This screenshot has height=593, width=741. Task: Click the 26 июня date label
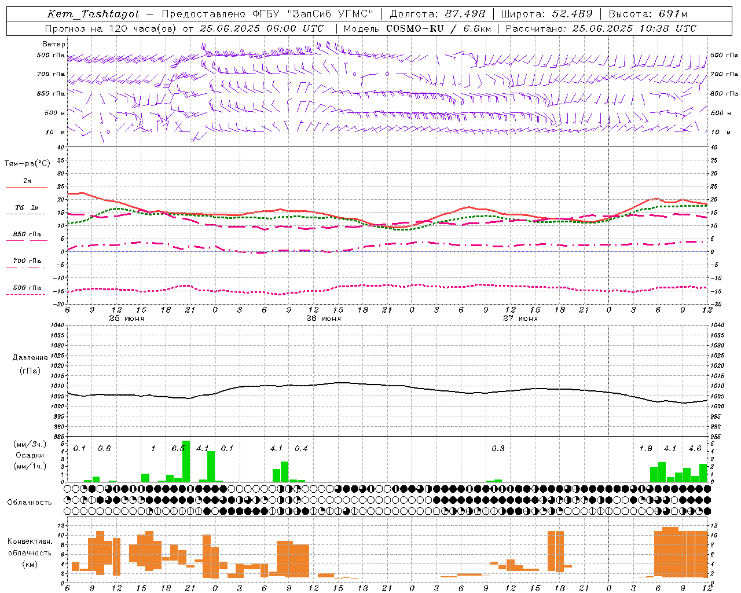[324, 319]
